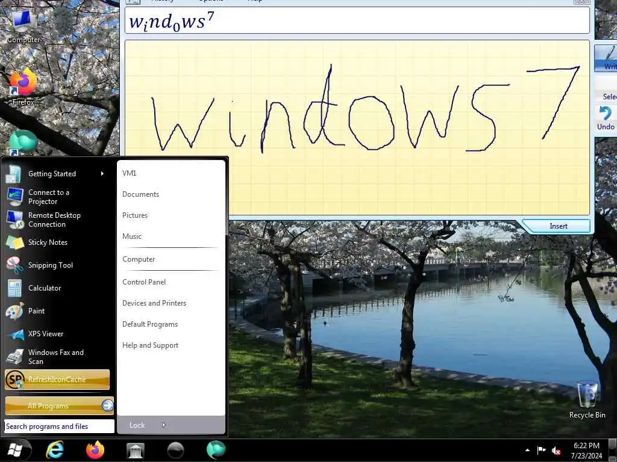Launch Remote Desktop Connection
Viewport: 617px width, 462px height.
(x=57, y=220)
